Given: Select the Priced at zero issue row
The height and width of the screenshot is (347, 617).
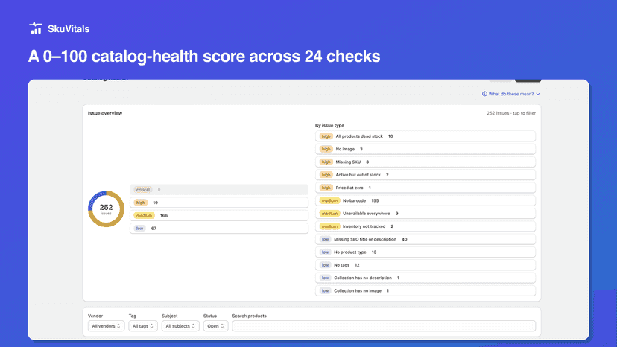Looking at the screenshot, I should point(425,188).
